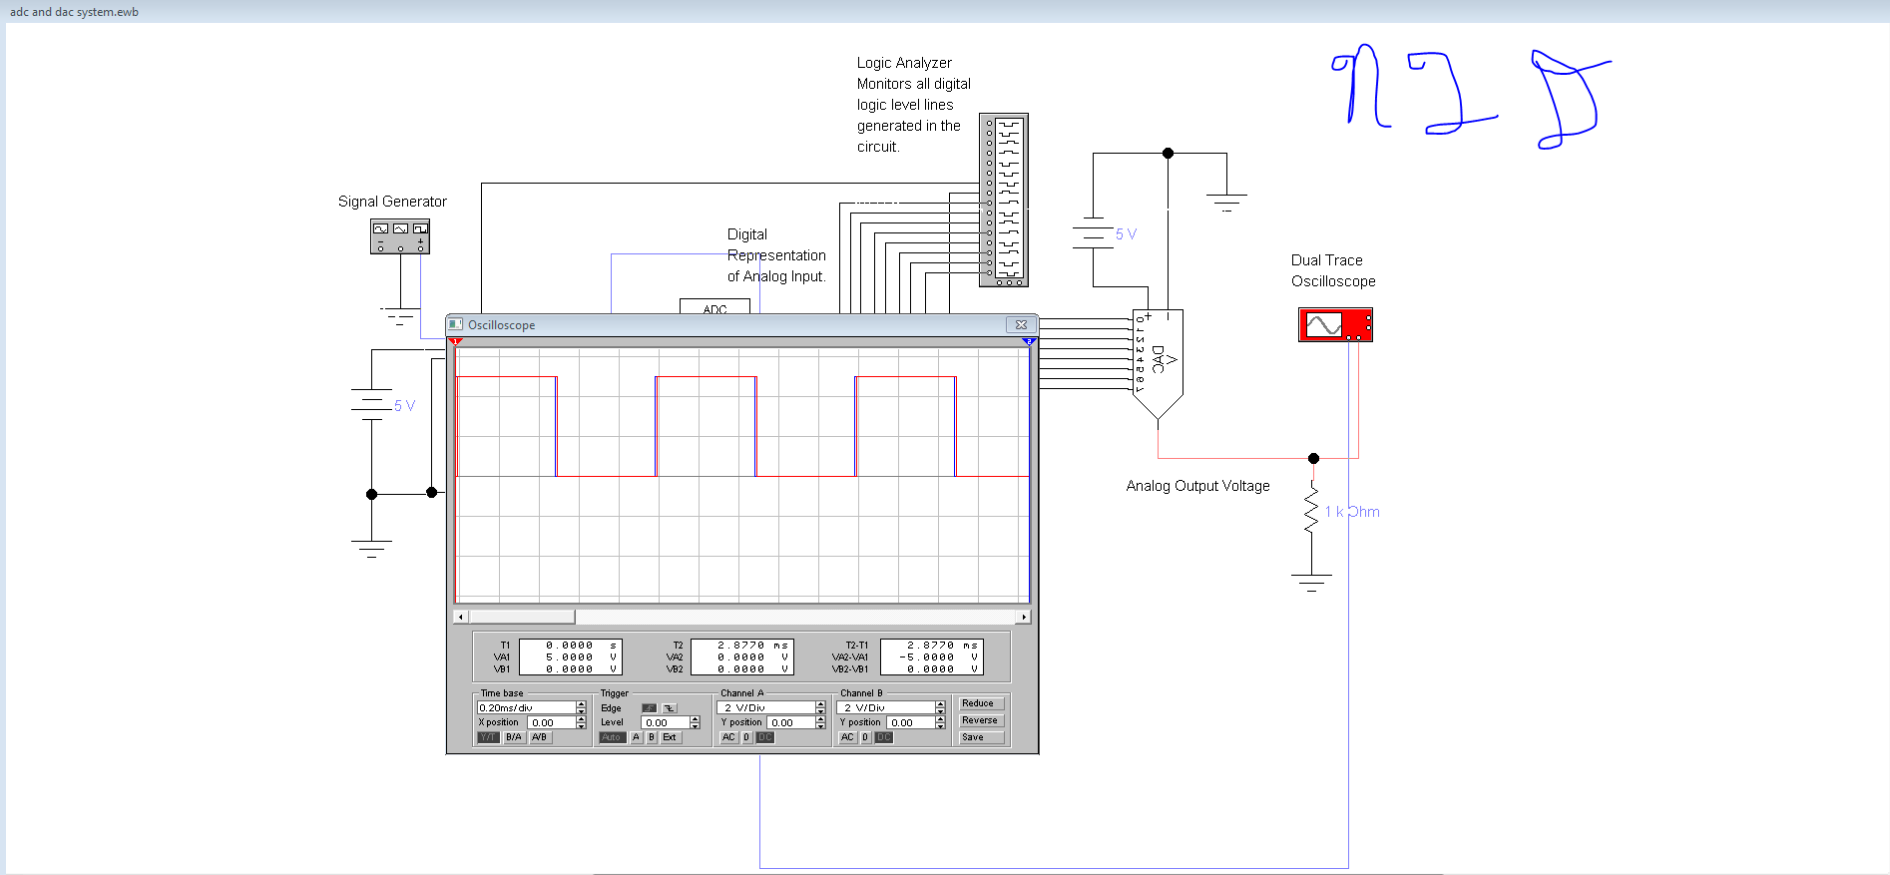
Task: Open the red Dual Trace Oscilloscope icon
Action: coord(1335,324)
